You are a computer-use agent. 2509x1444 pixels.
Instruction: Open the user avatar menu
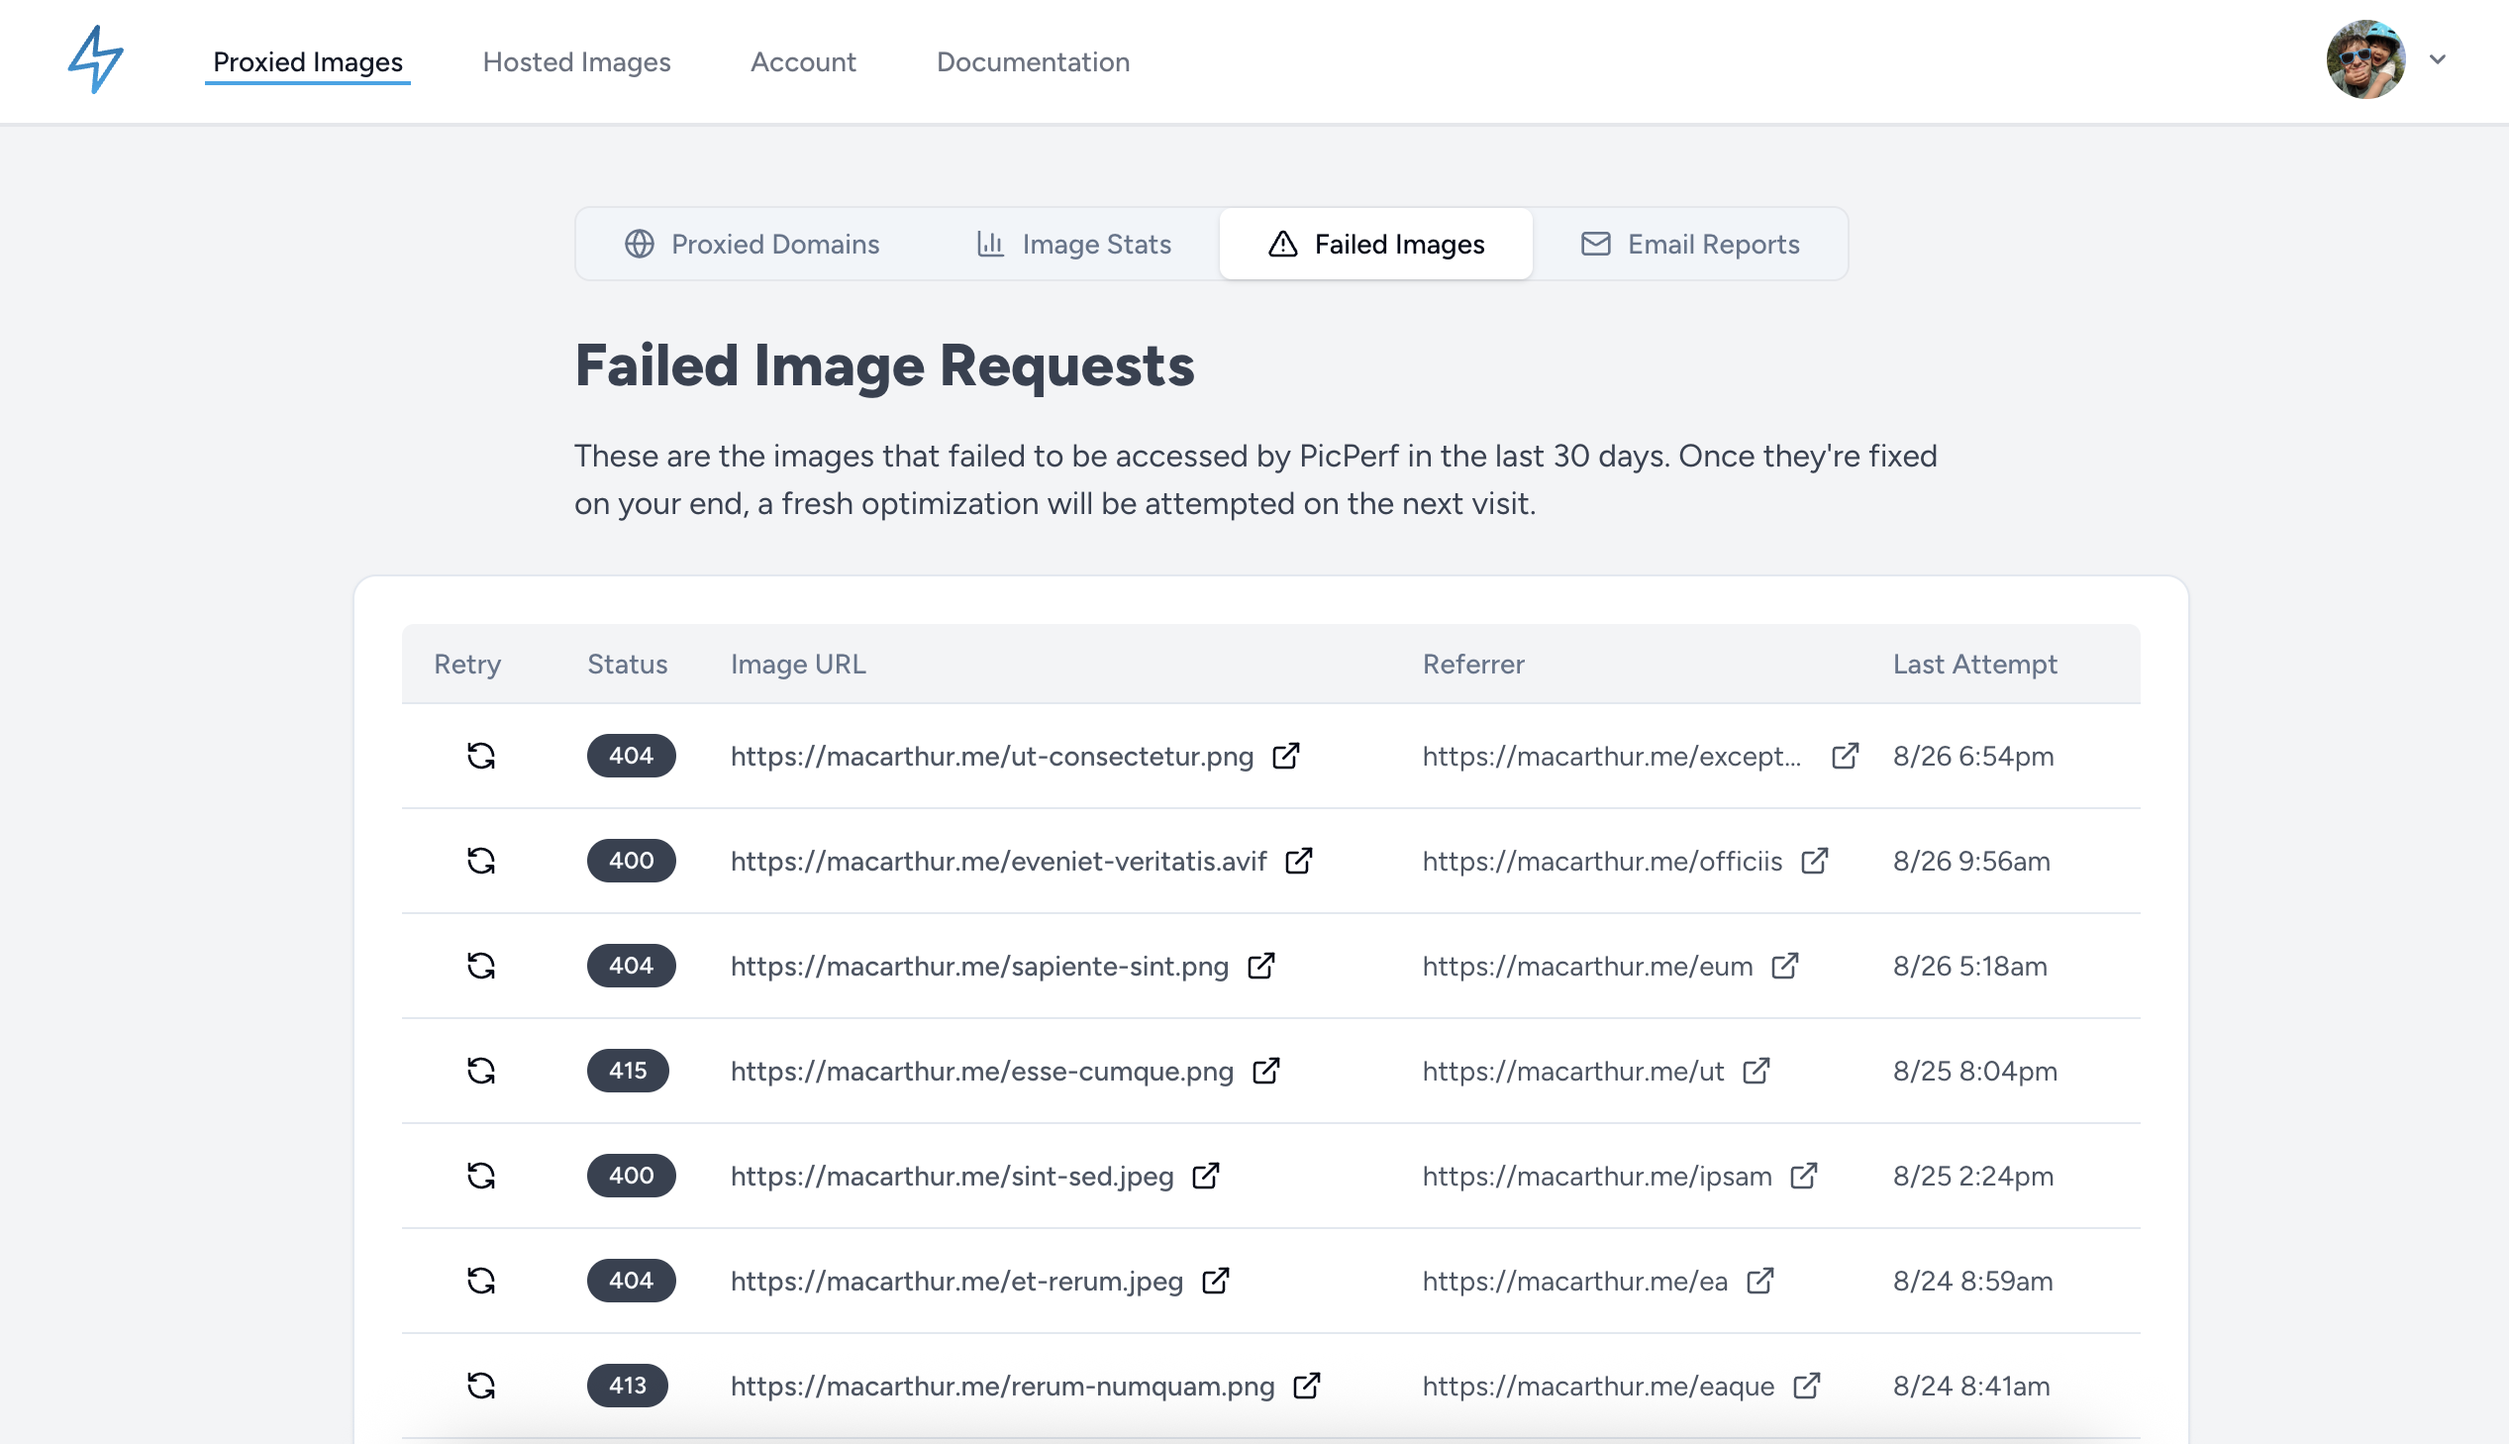pos(2365,59)
